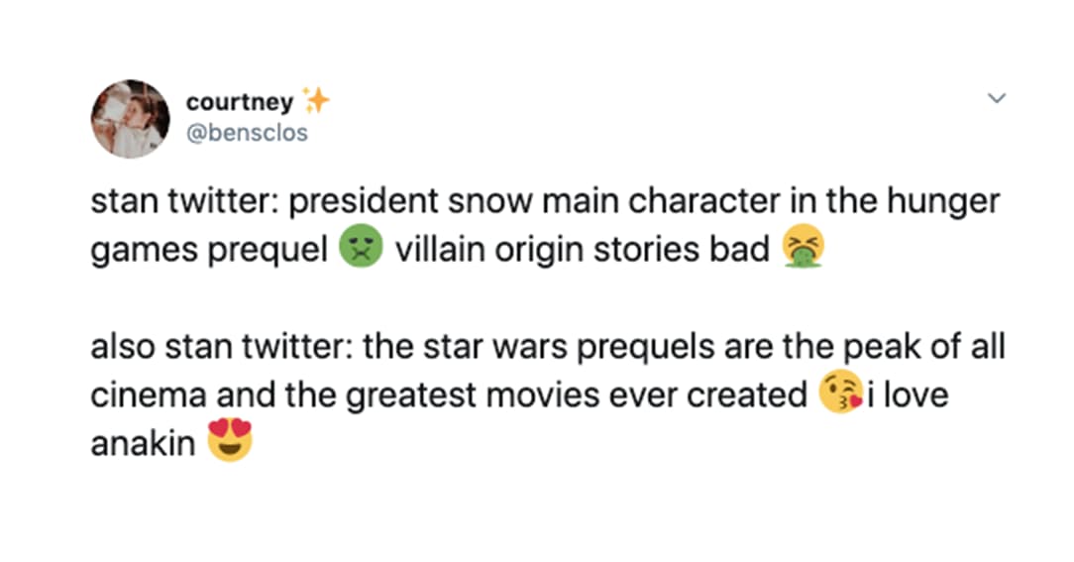Click the phrase "games prequel"
Image resolution: width=1074 pixels, height=562 pixels.
coord(209,250)
